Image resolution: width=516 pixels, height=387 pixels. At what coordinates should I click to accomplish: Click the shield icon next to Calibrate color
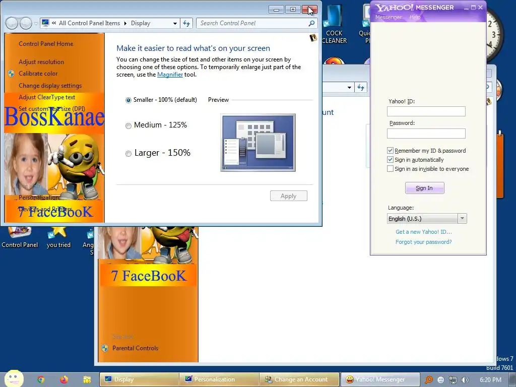click(x=11, y=74)
